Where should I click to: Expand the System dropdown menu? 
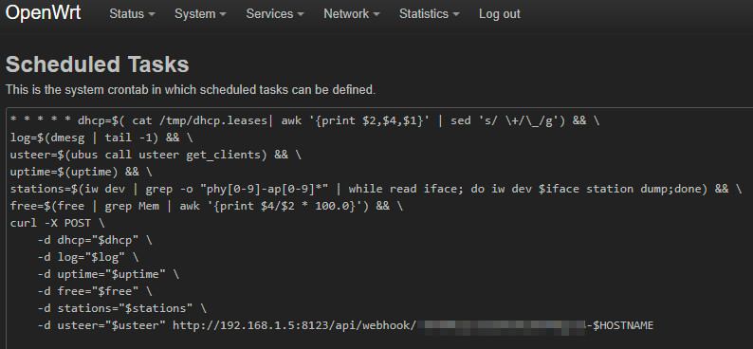[200, 14]
